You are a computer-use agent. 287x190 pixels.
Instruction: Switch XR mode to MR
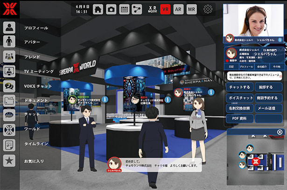click(x=191, y=9)
